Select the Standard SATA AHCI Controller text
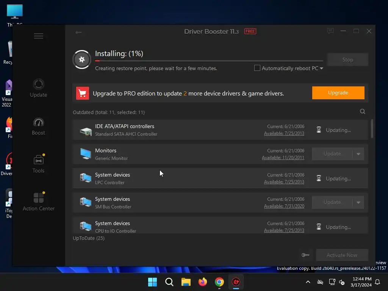This screenshot has width=388, height=291. point(126,134)
